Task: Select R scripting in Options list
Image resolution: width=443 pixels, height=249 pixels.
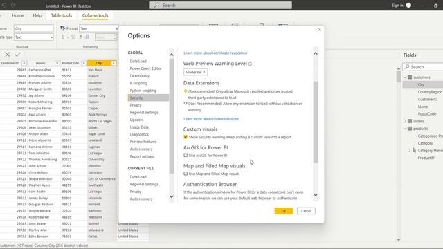Action: [138, 83]
